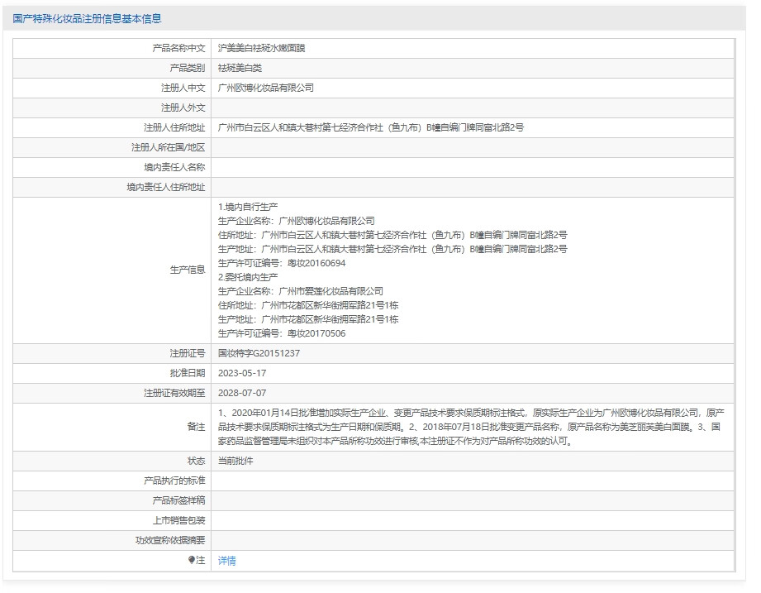Click the 详情 details link
Image resolution: width=761 pixels, height=593 pixels.
click(226, 561)
